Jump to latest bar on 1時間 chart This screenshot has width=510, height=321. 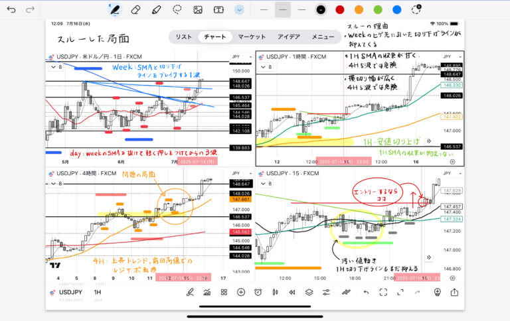[x=429, y=141]
